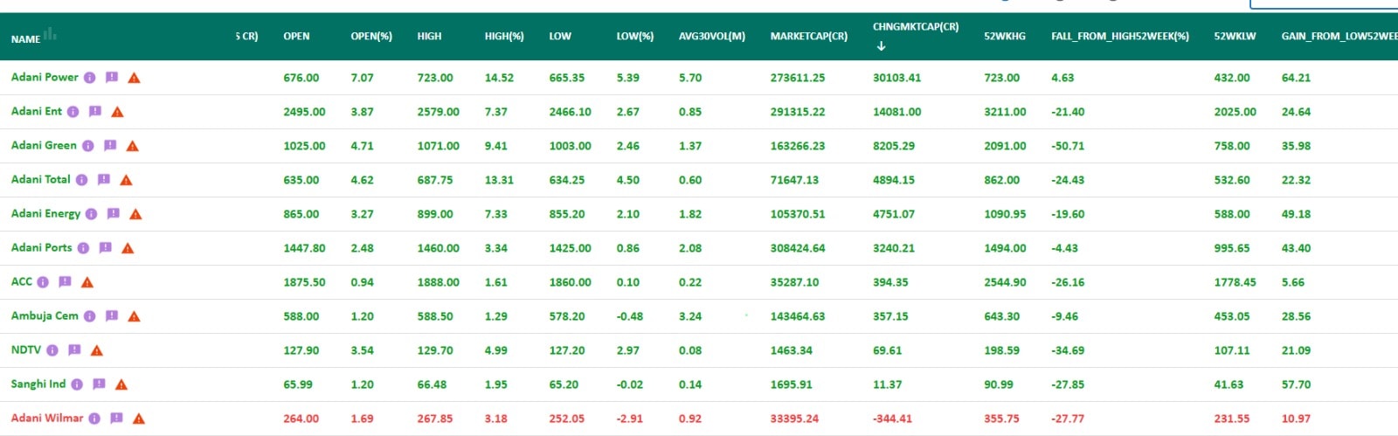1398x436 pixels.
Task: Sort by FALL_FROM_HIGH52WEEK(%) column header
Action: coord(1120,37)
